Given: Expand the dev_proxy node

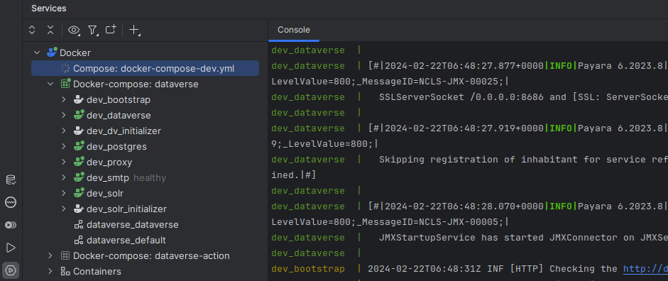Looking at the screenshot, I should [64, 162].
